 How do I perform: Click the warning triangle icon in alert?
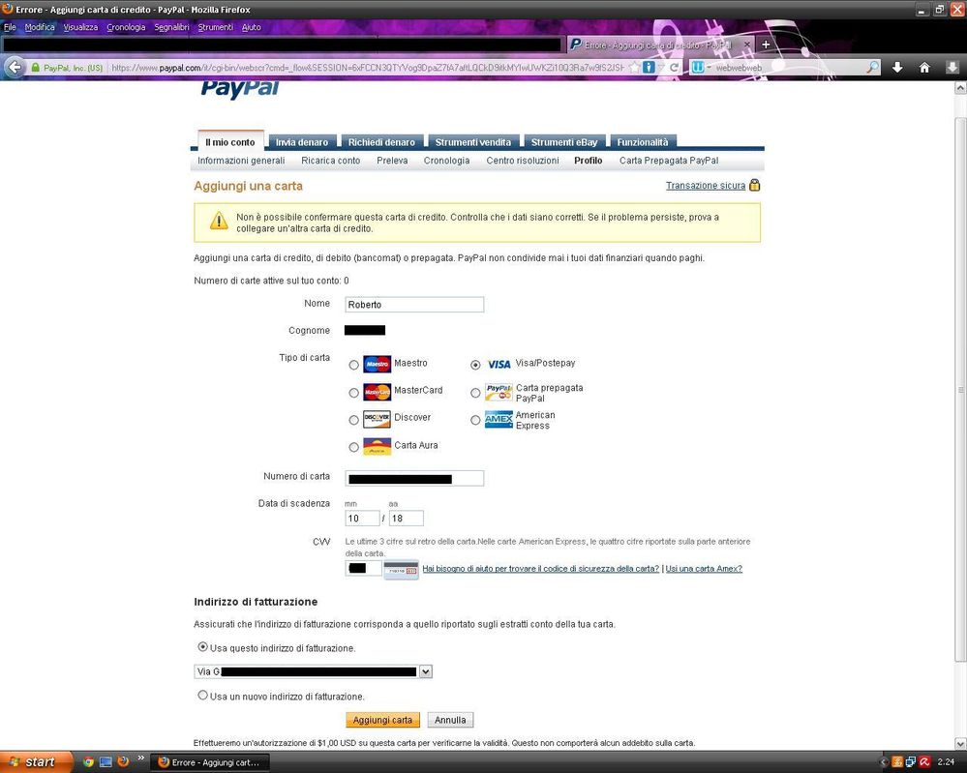point(219,221)
